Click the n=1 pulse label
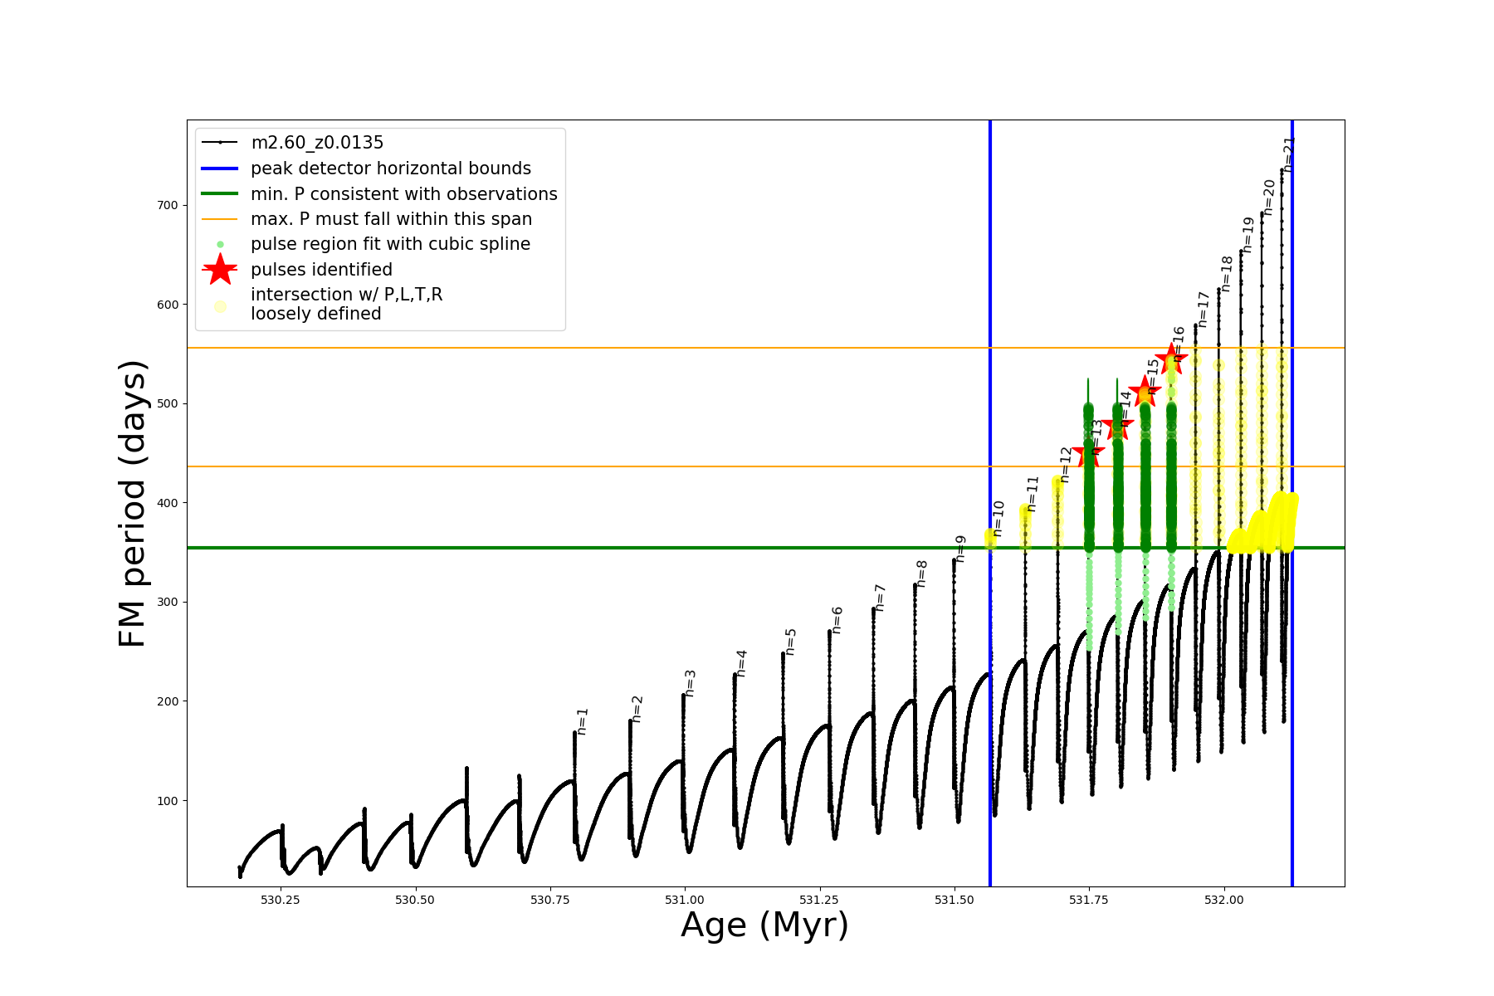 (583, 721)
